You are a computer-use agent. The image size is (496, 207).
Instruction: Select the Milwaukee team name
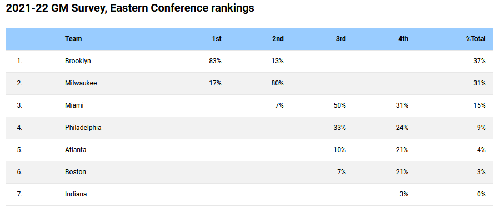[x=81, y=83]
